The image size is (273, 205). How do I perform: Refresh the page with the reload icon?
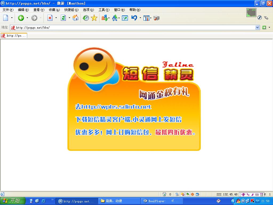(63, 18)
